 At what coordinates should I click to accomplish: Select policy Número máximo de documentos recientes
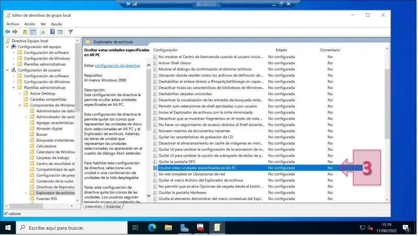pyautogui.click(x=194, y=131)
